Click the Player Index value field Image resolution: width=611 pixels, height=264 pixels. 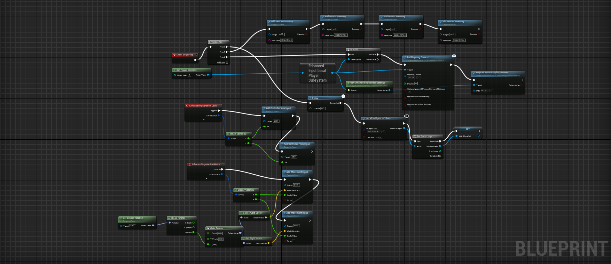(x=190, y=75)
